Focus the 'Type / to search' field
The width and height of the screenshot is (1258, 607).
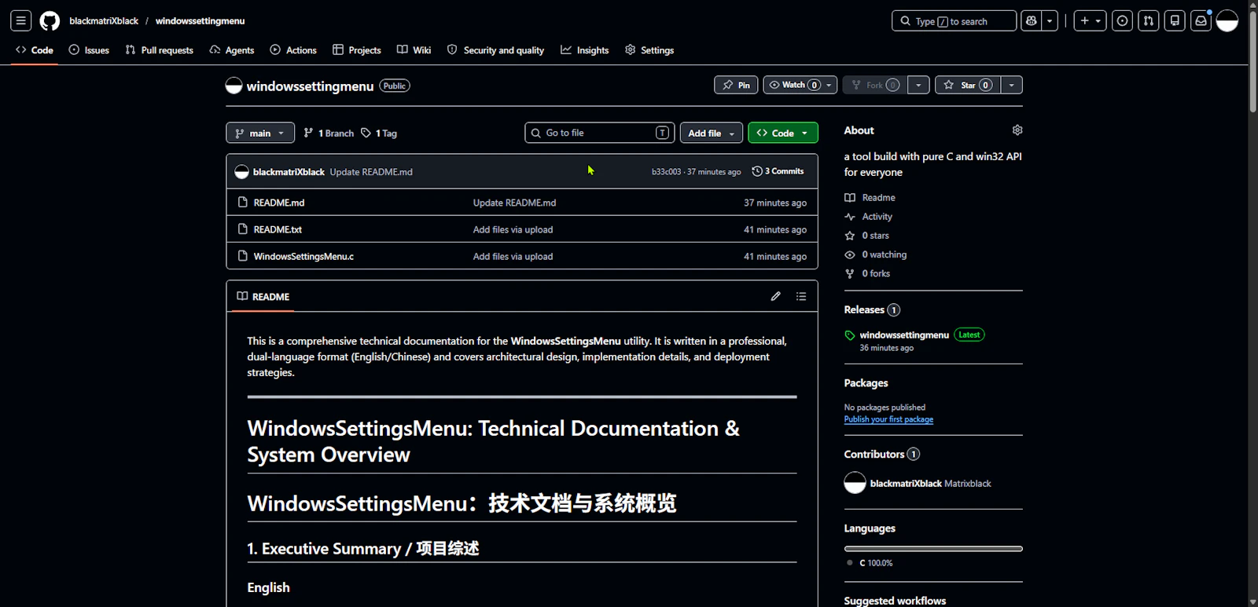point(954,21)
